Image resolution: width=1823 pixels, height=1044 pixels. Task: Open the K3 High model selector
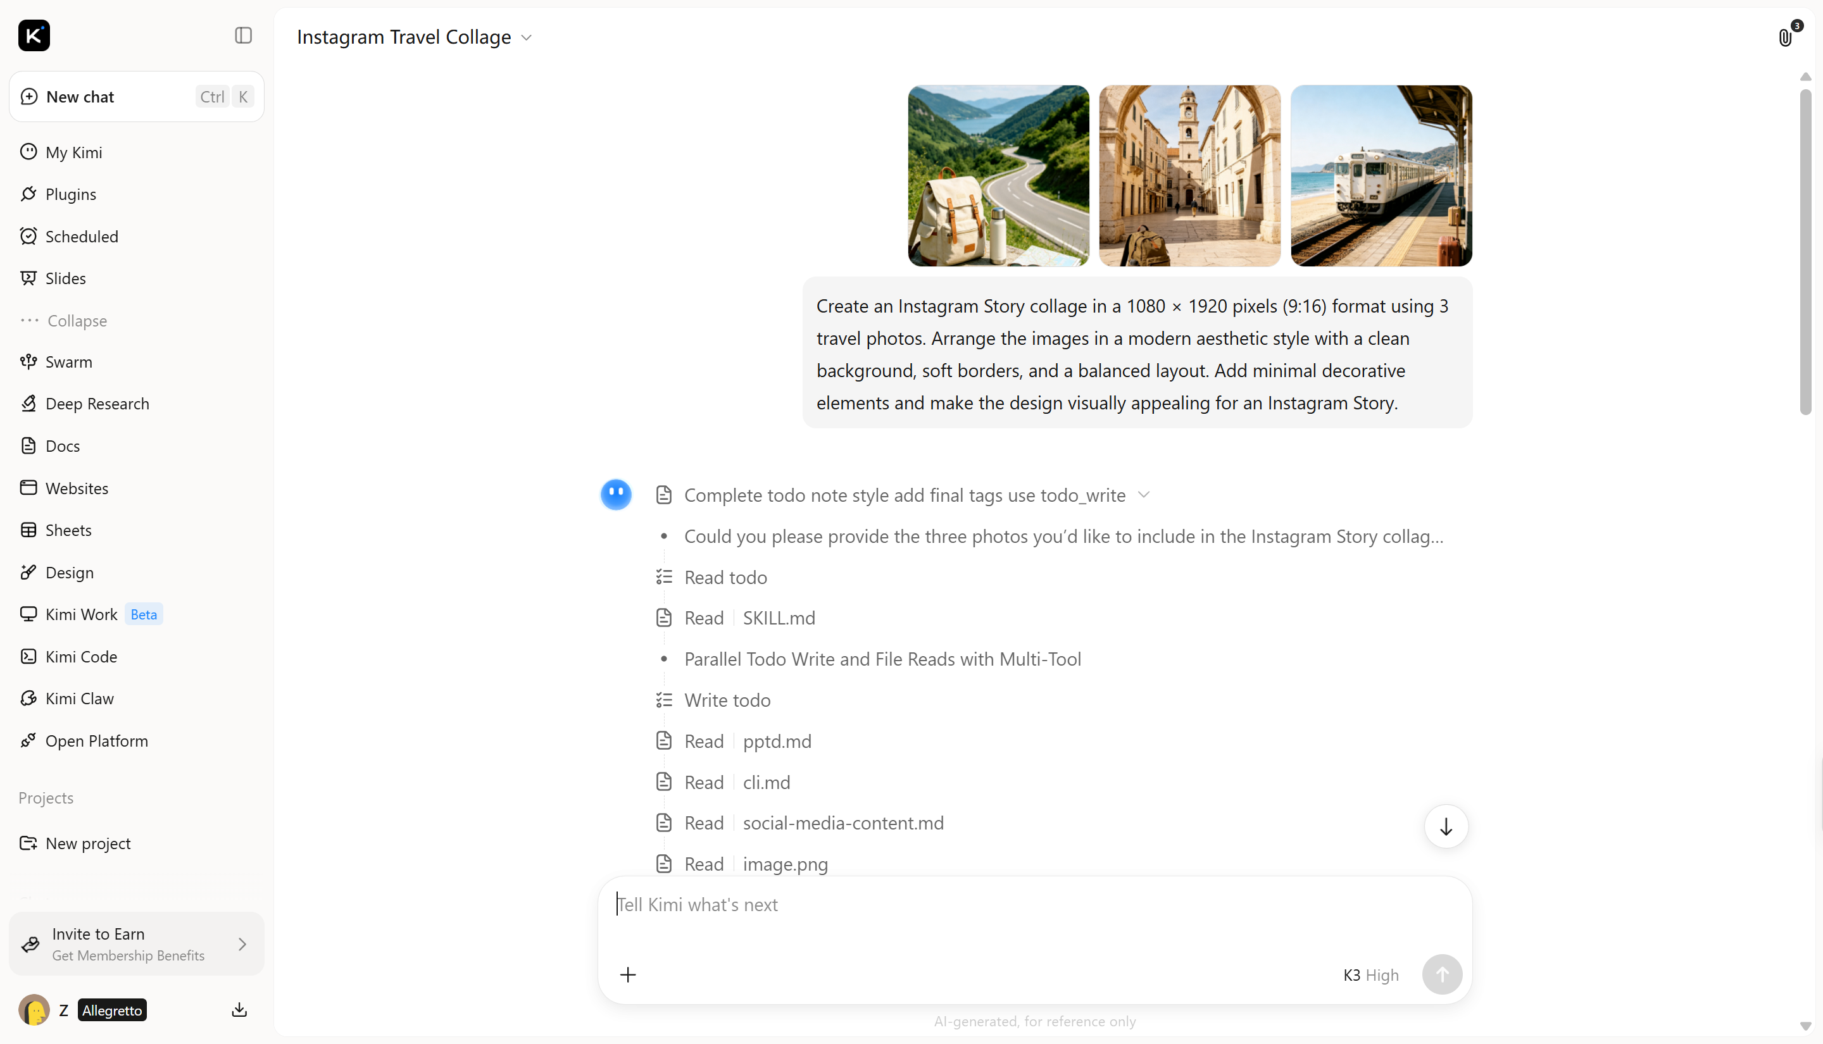pyautogui.click(x=1370, y=975)
